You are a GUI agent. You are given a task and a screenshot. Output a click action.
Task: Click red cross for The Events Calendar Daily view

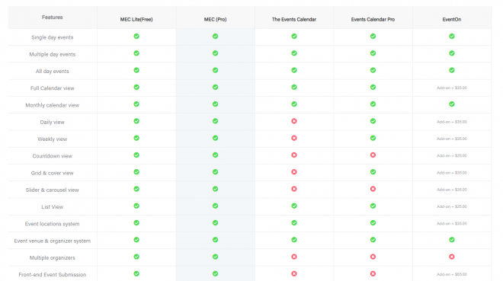[x=294, y=121]
